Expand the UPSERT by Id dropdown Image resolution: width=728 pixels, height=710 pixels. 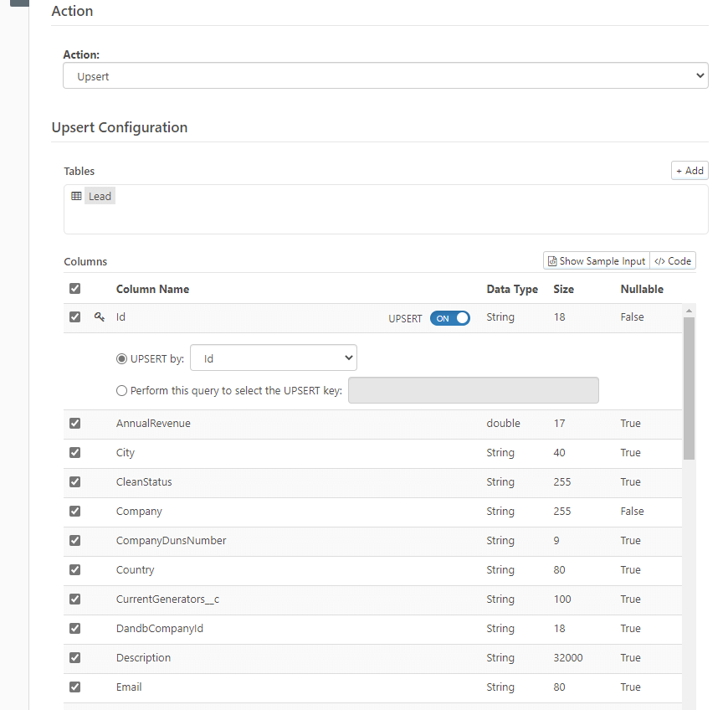pos(274,358)
